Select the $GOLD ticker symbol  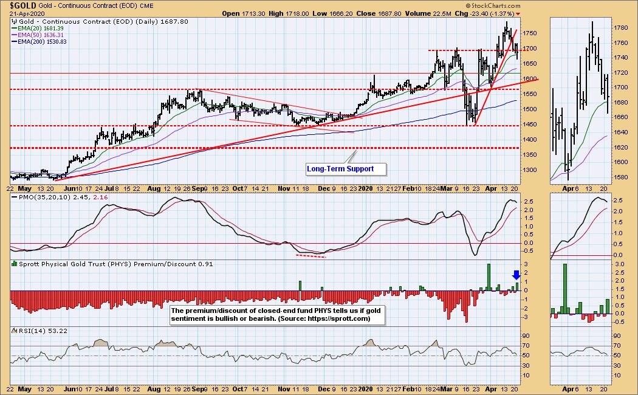point(23,5)
